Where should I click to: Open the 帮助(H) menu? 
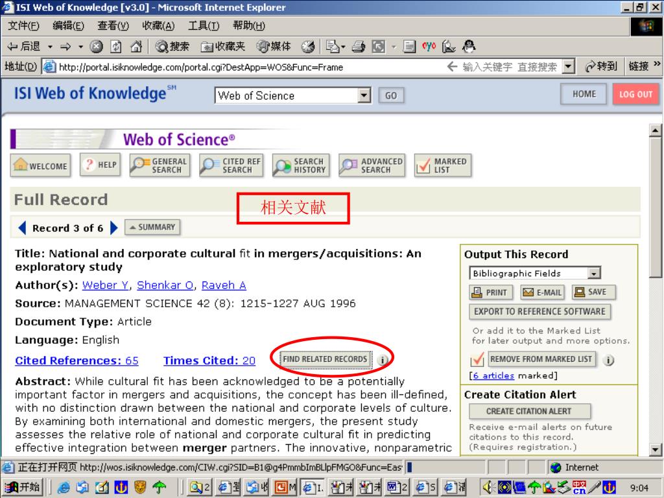coord(249,26)
